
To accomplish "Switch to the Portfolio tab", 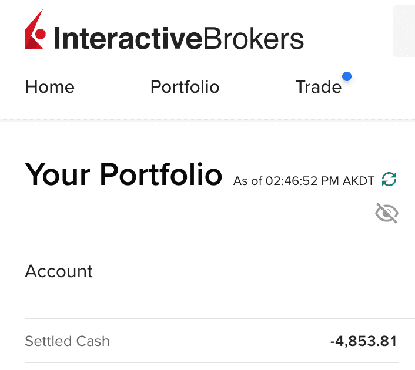I will coord(185,87).
